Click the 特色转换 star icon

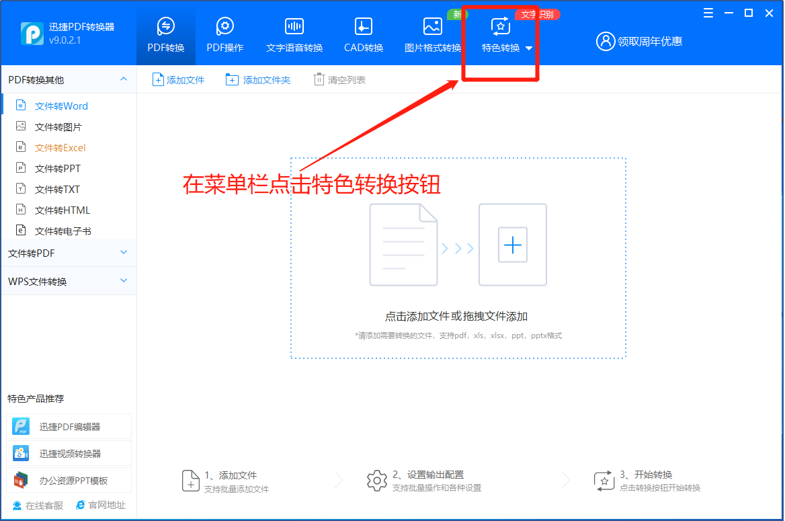(x=500, y=26)
